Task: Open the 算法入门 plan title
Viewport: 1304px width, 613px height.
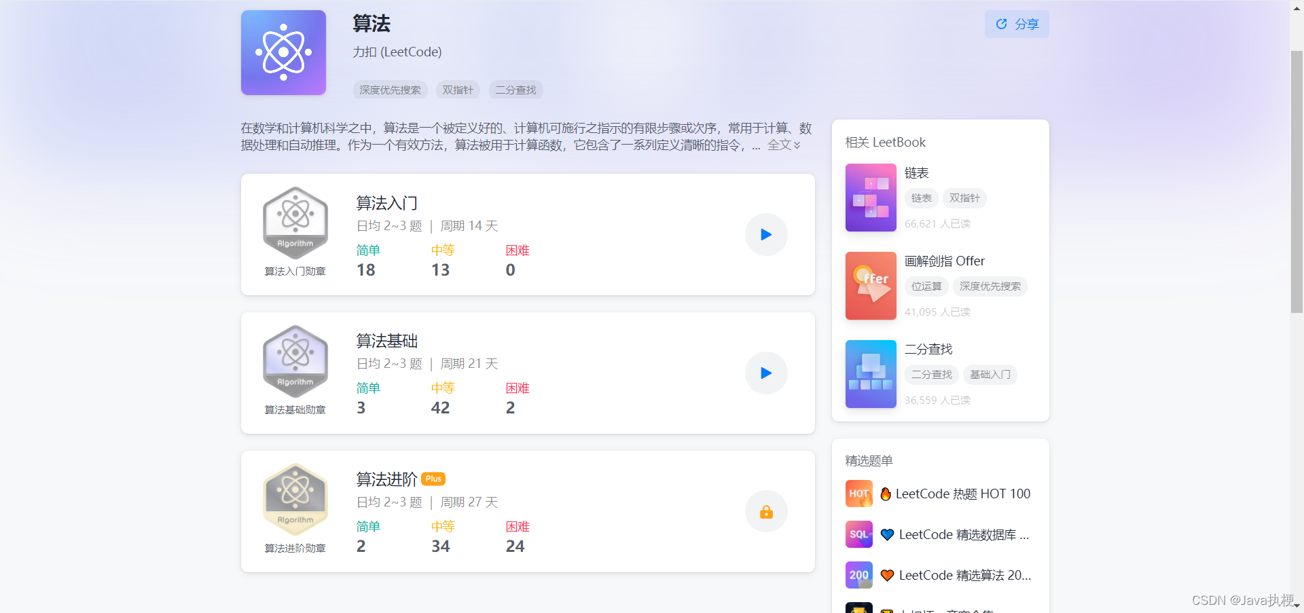Action: (386, 203)
